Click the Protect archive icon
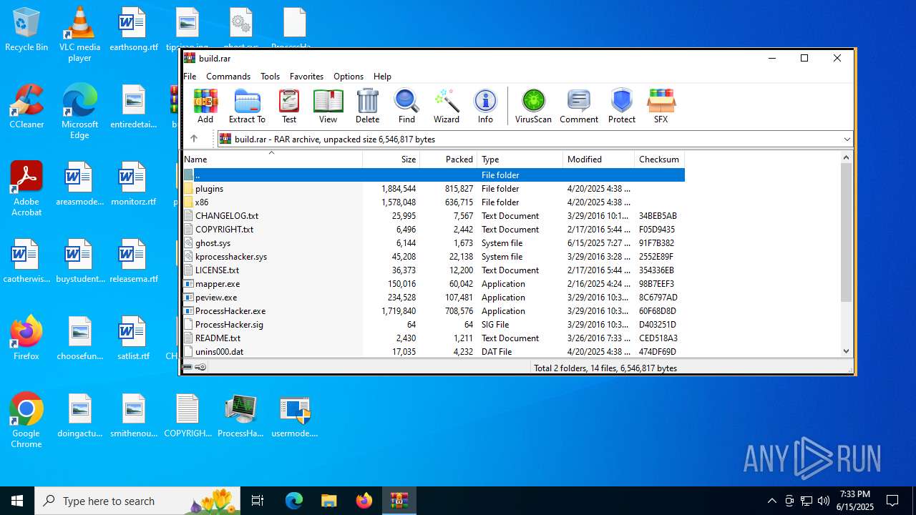Image resolution: width=916 pixels, height=515 pixels. 621,106
